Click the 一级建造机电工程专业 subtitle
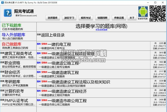 [52, 48]
